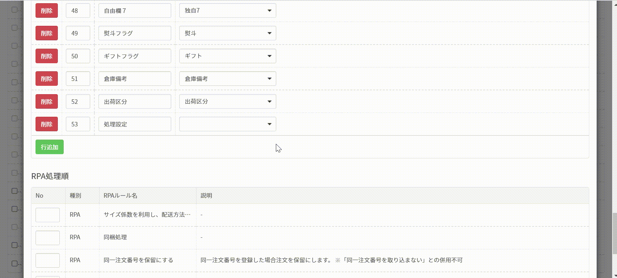
Task: Edit the order number field 52
Action: (78, 102)
